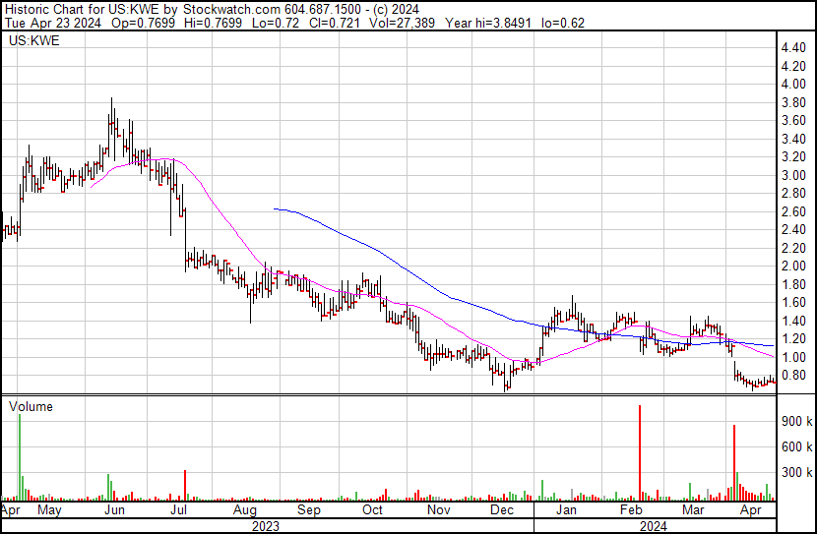Viewport: 817px width, 534px height.
Task: Click the Feb label on the date axis
Action: [629, 511]
